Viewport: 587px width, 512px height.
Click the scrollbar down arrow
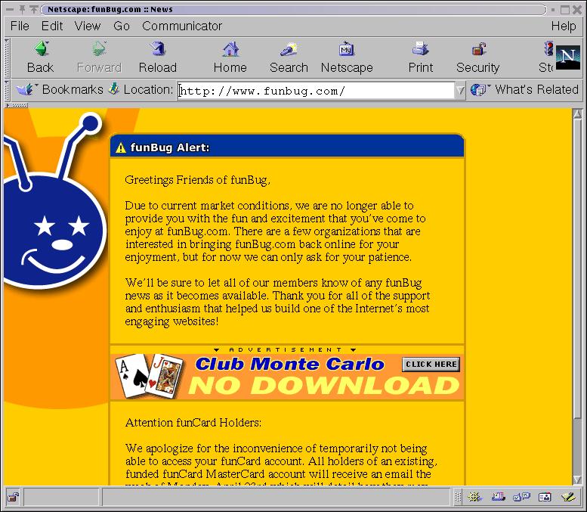[x=578, y=479]
